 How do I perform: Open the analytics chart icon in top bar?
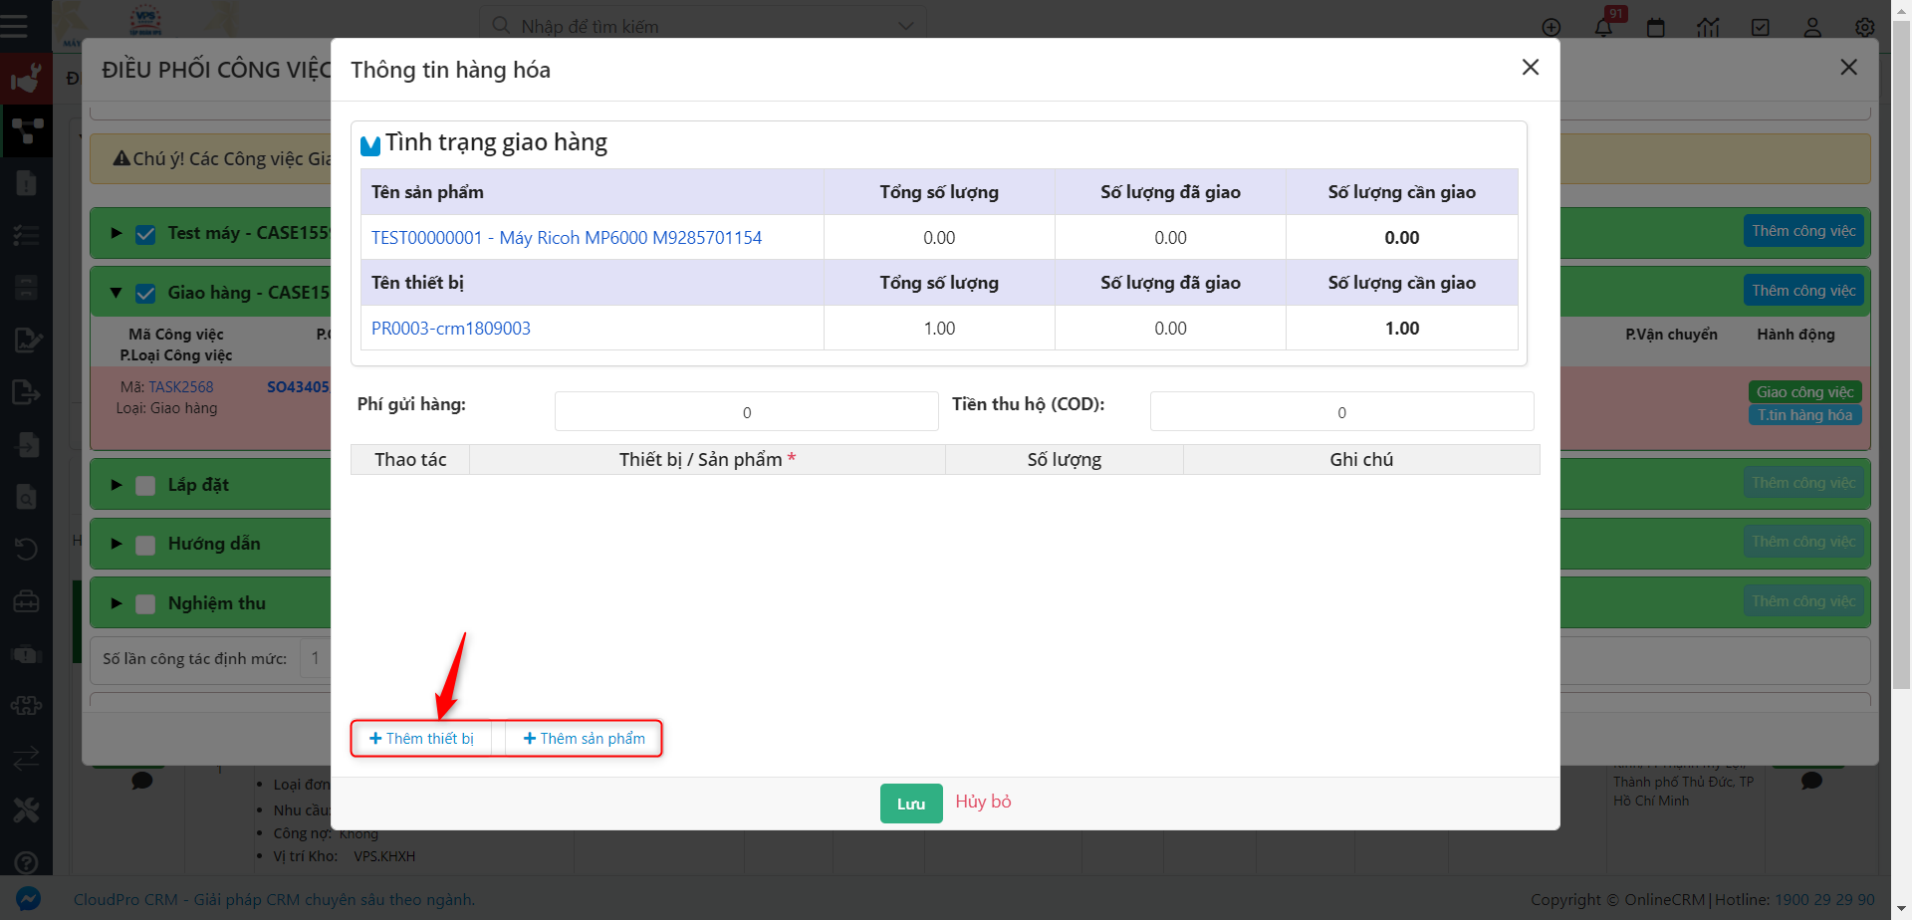tap(1709, 27)
